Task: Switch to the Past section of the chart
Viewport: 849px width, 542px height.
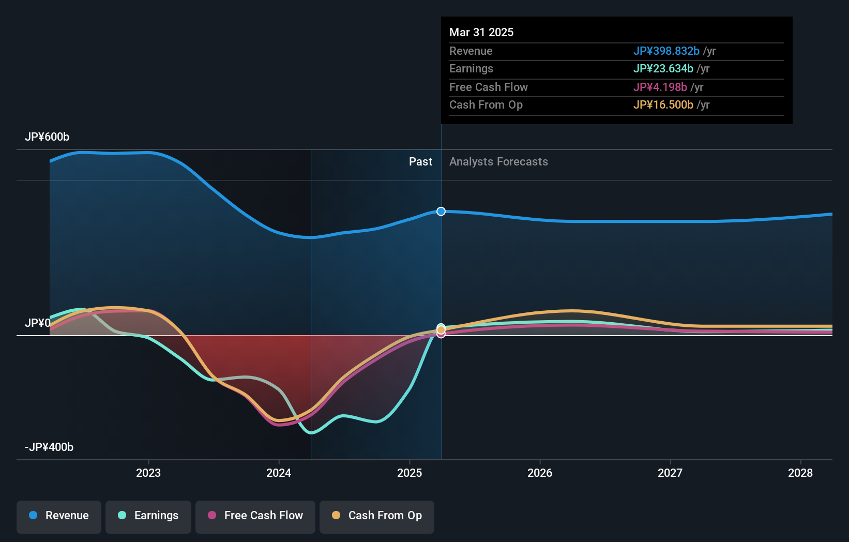Action: 420,161
